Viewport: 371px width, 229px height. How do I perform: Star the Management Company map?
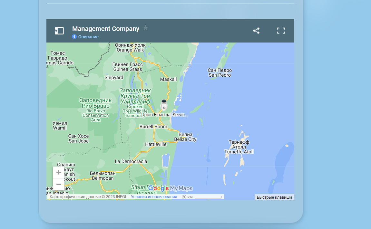coord(145,28)
